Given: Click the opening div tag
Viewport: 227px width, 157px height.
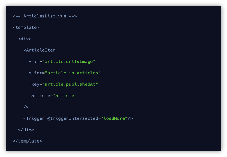Looking at the screenshot, I should (x=25, y=39).
